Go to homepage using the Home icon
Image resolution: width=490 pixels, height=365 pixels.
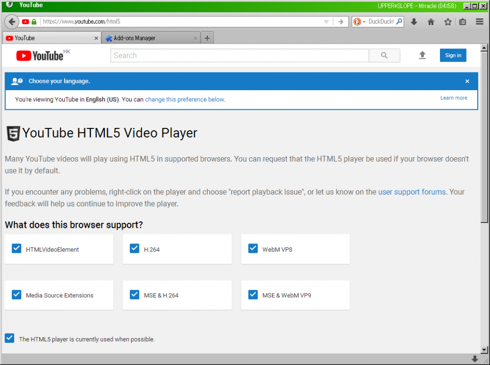point(432,22)
